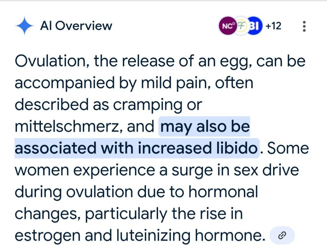Click the highlighted "may also be" text
This screenshot has width=327, height=251.
pos(205,127)
